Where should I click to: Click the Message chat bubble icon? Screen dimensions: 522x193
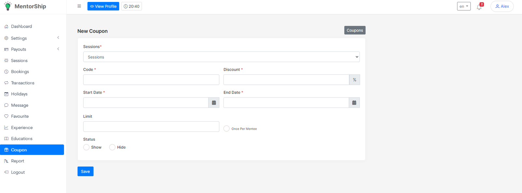click(6, 105)
